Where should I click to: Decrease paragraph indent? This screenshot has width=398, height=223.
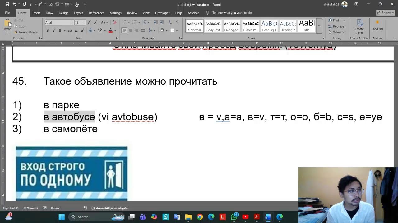(x=156, y=22)
